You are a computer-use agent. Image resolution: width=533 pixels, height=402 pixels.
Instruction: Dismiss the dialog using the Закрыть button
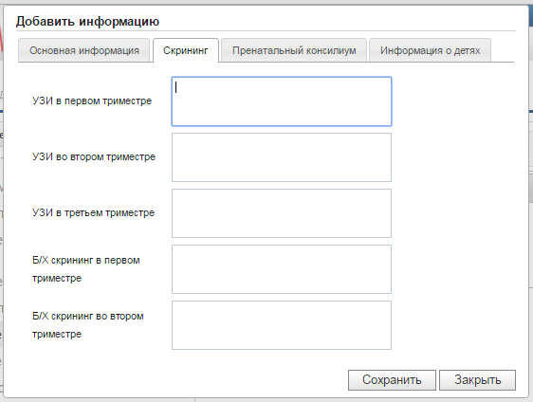[478, 380]
